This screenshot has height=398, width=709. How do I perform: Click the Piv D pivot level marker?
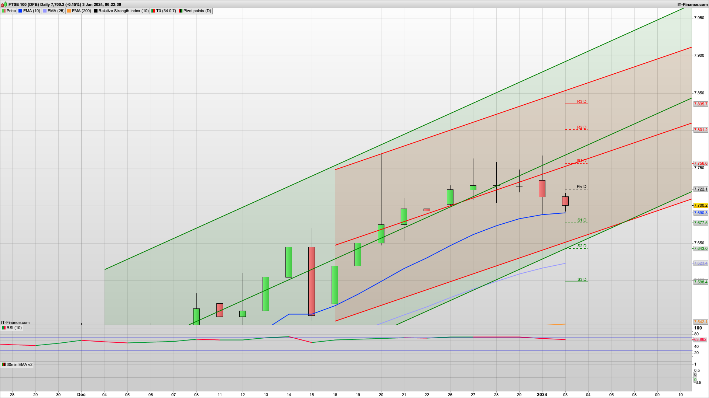582,187
